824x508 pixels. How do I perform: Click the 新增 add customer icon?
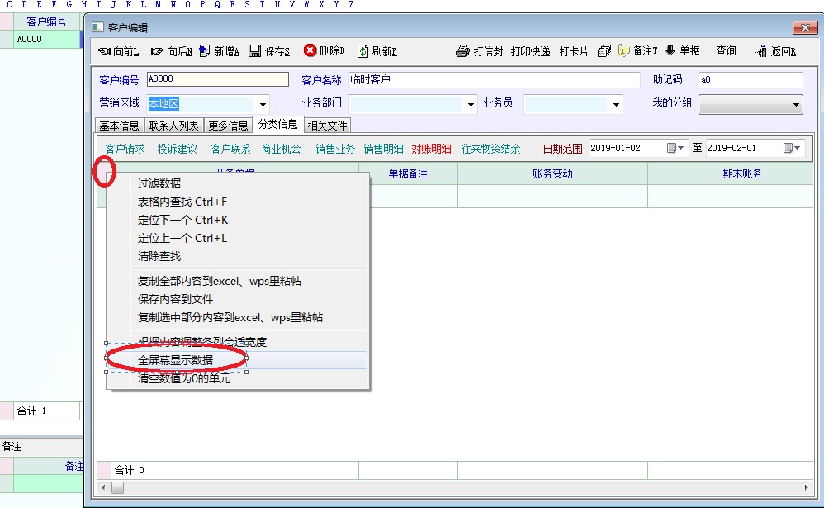click(x=205, y=51)
